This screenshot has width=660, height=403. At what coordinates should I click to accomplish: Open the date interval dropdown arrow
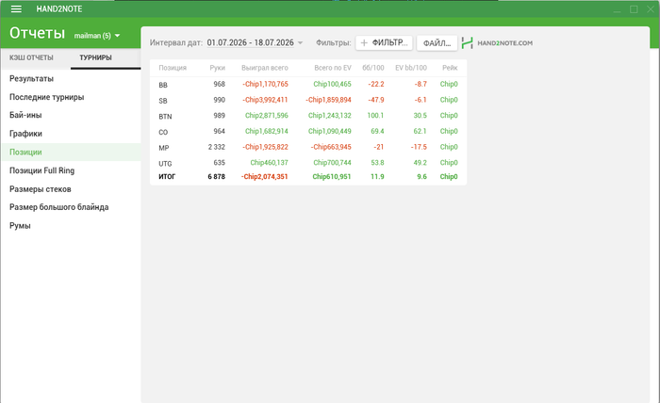click(300, 43)
